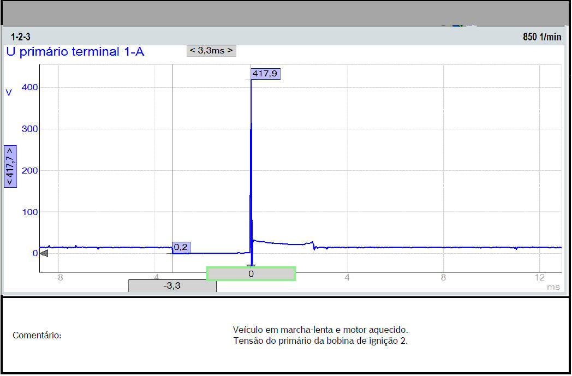Viewport: 572px width, 376px height.
Task: Click the 'Veículo em marcha-lenta' comment text
Action: coord(320,330)
